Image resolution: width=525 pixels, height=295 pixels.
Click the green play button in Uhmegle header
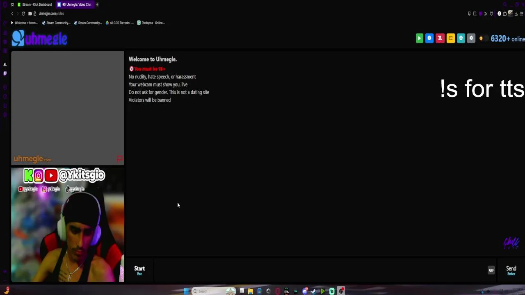tap(419, 38)
